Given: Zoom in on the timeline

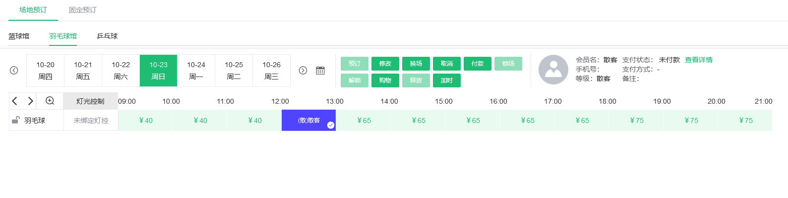Looking at the screenshot, I should pyautogui.click(x=50, y=101).
